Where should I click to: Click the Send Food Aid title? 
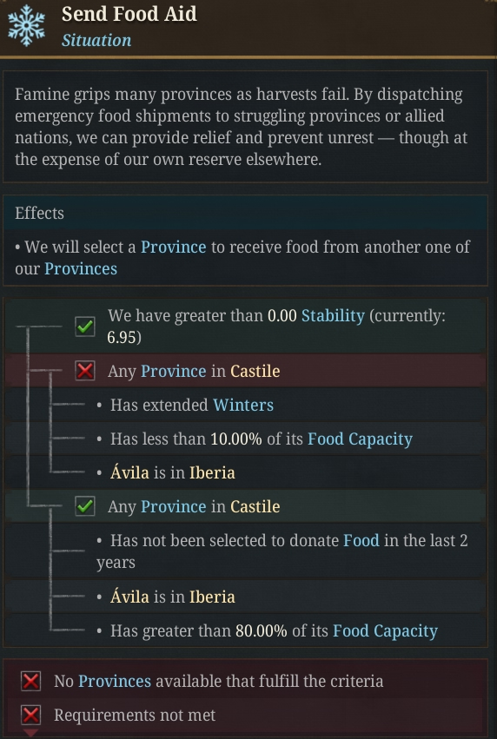(x=129, y=14)
